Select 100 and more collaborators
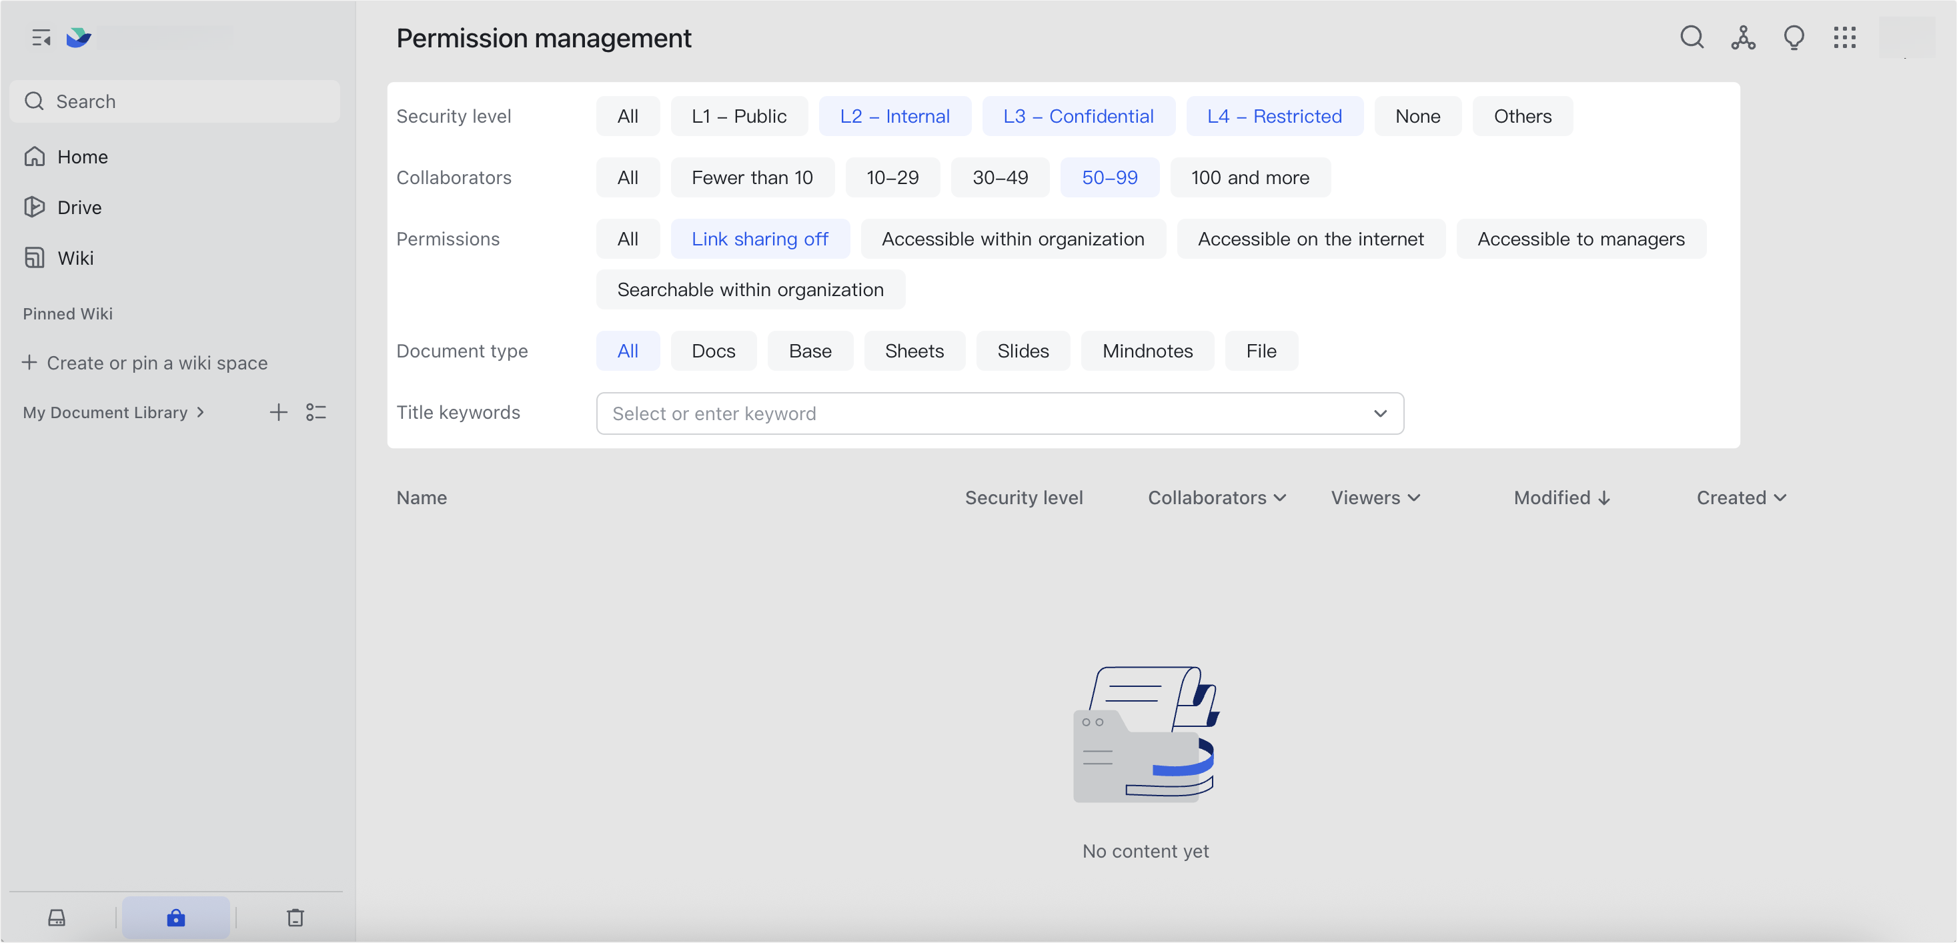 (1250, 177)
